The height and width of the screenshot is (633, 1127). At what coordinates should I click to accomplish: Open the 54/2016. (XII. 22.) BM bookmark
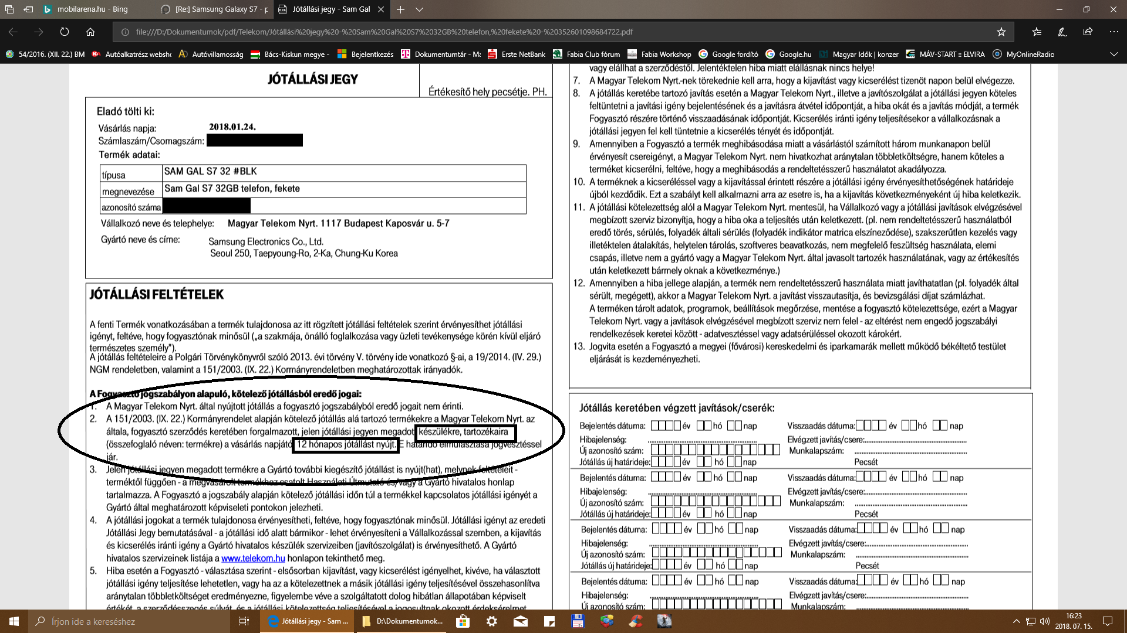click(45, 55)
